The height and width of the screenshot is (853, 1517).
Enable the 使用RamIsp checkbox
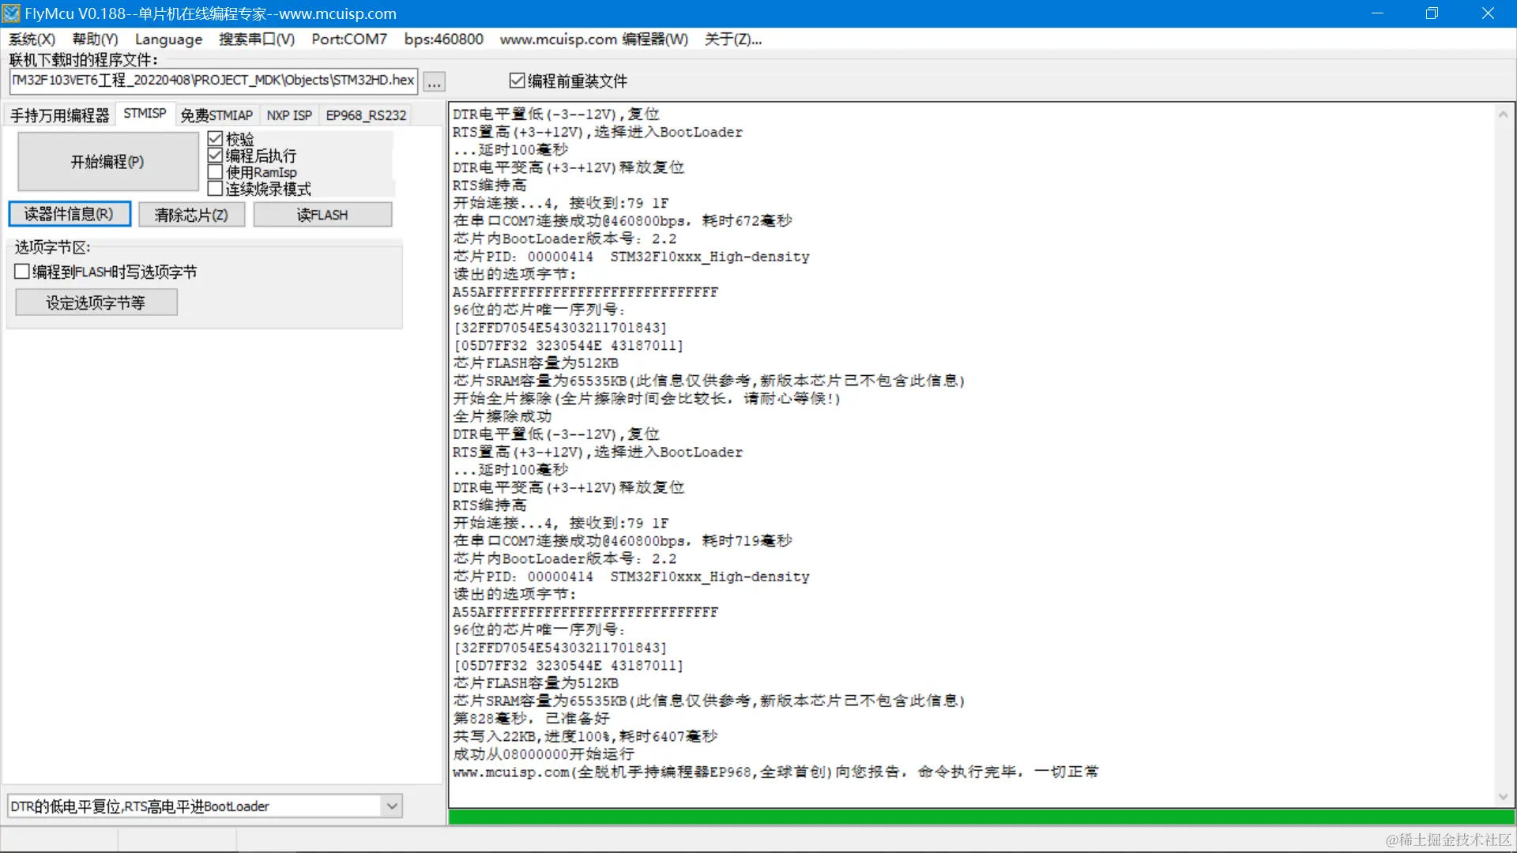pyautogui.click(x=215, y=172)
